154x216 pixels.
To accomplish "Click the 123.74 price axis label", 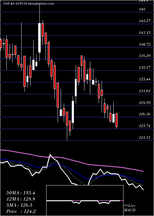I will (x=145, y=126).
